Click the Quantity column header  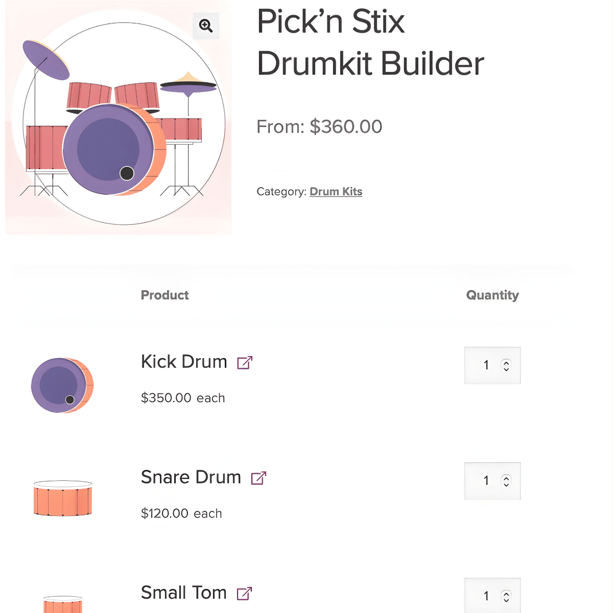point(492,295)
